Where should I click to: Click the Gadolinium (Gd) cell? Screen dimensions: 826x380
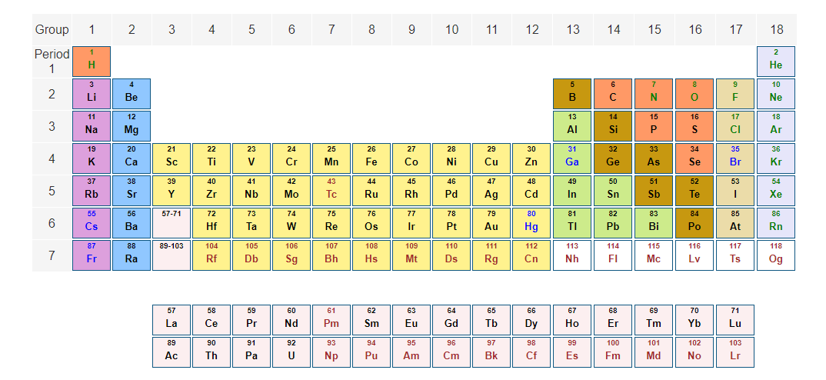click(x=451, y=320)
